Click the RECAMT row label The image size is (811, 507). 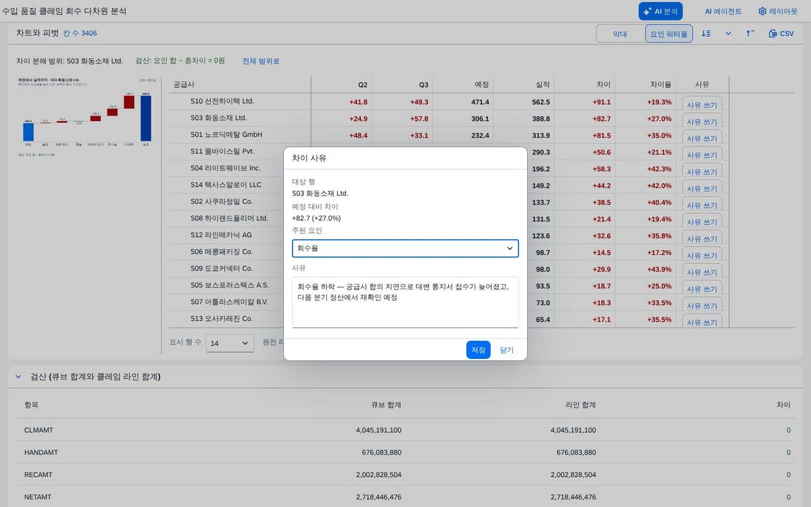38,475
